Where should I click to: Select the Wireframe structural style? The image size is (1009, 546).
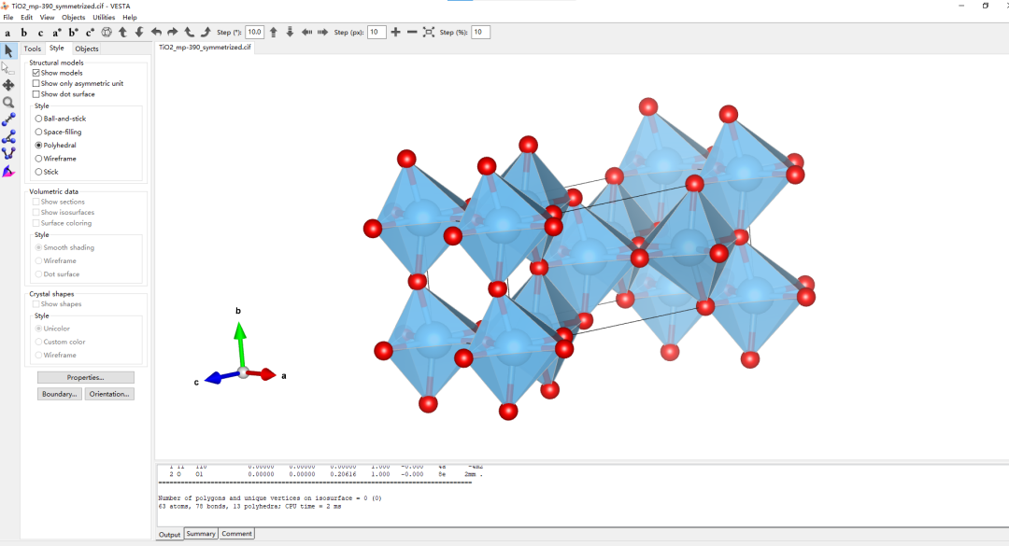38,159
